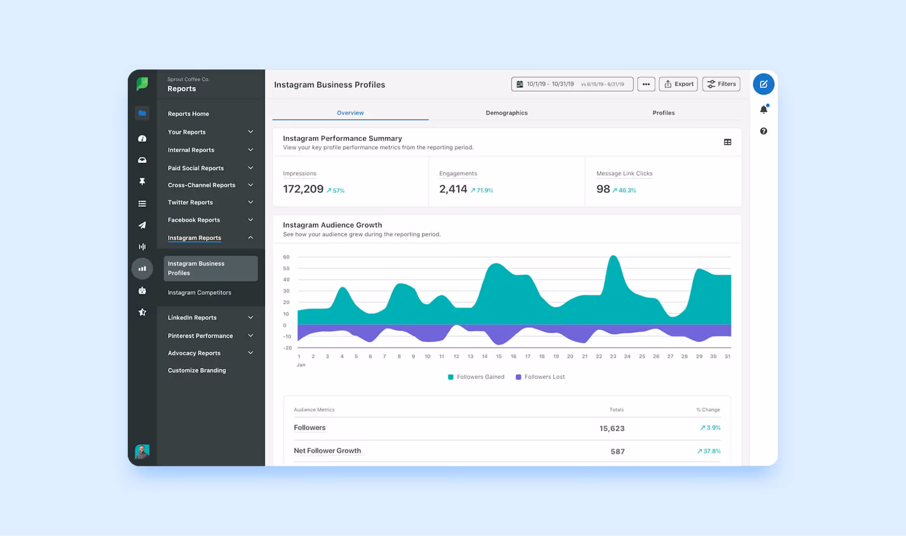Image resolution: width=906 pixels, height=536 pixels.
Task: Open the Sprout Social home via leaf logo
Action: point(142,84)
